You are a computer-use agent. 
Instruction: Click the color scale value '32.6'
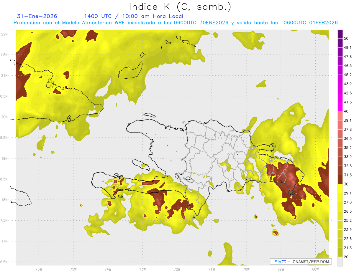point(348,166)
